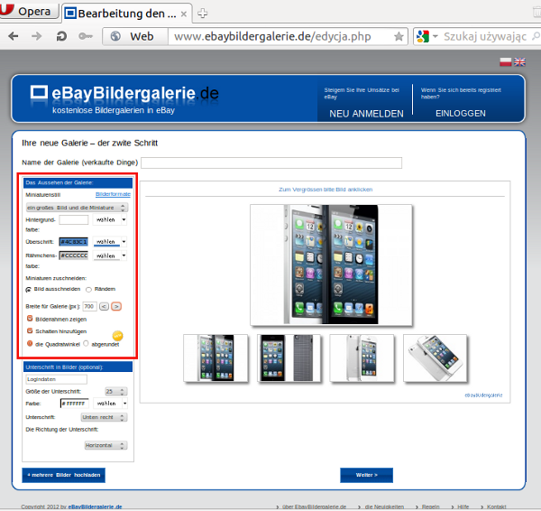Open the Farbe wählen dropdown
This screenshot has height=511, width=541.
(x=110, y=404)
